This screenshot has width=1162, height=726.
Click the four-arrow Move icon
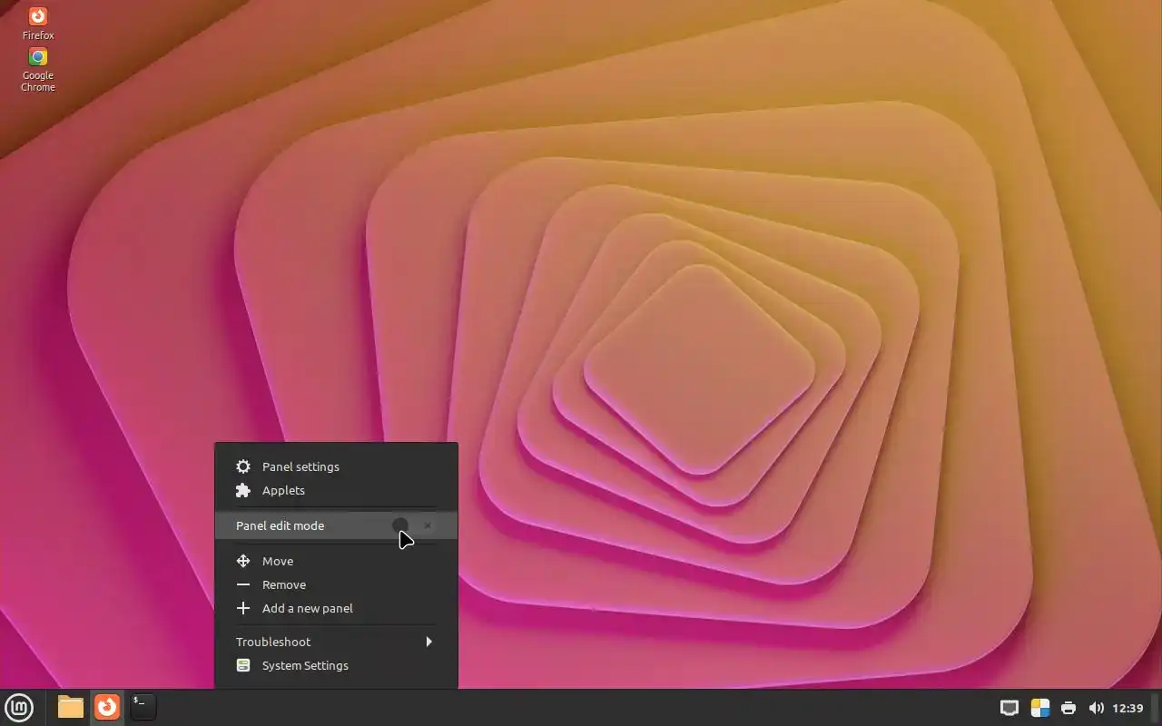243,561
